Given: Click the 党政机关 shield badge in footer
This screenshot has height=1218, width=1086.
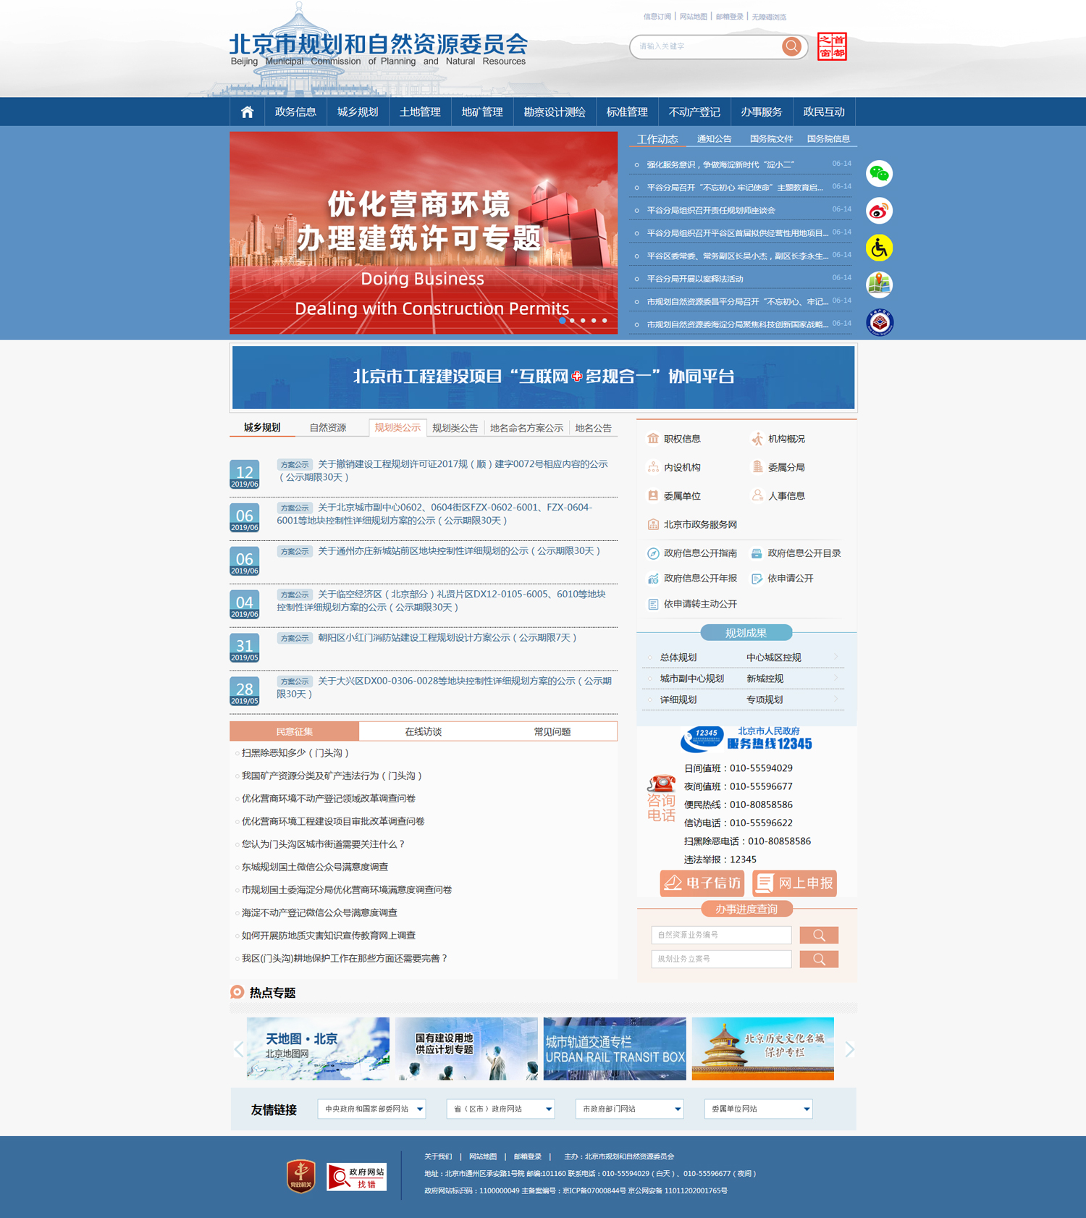Looking at the screenshot, I should (301, 1176).
